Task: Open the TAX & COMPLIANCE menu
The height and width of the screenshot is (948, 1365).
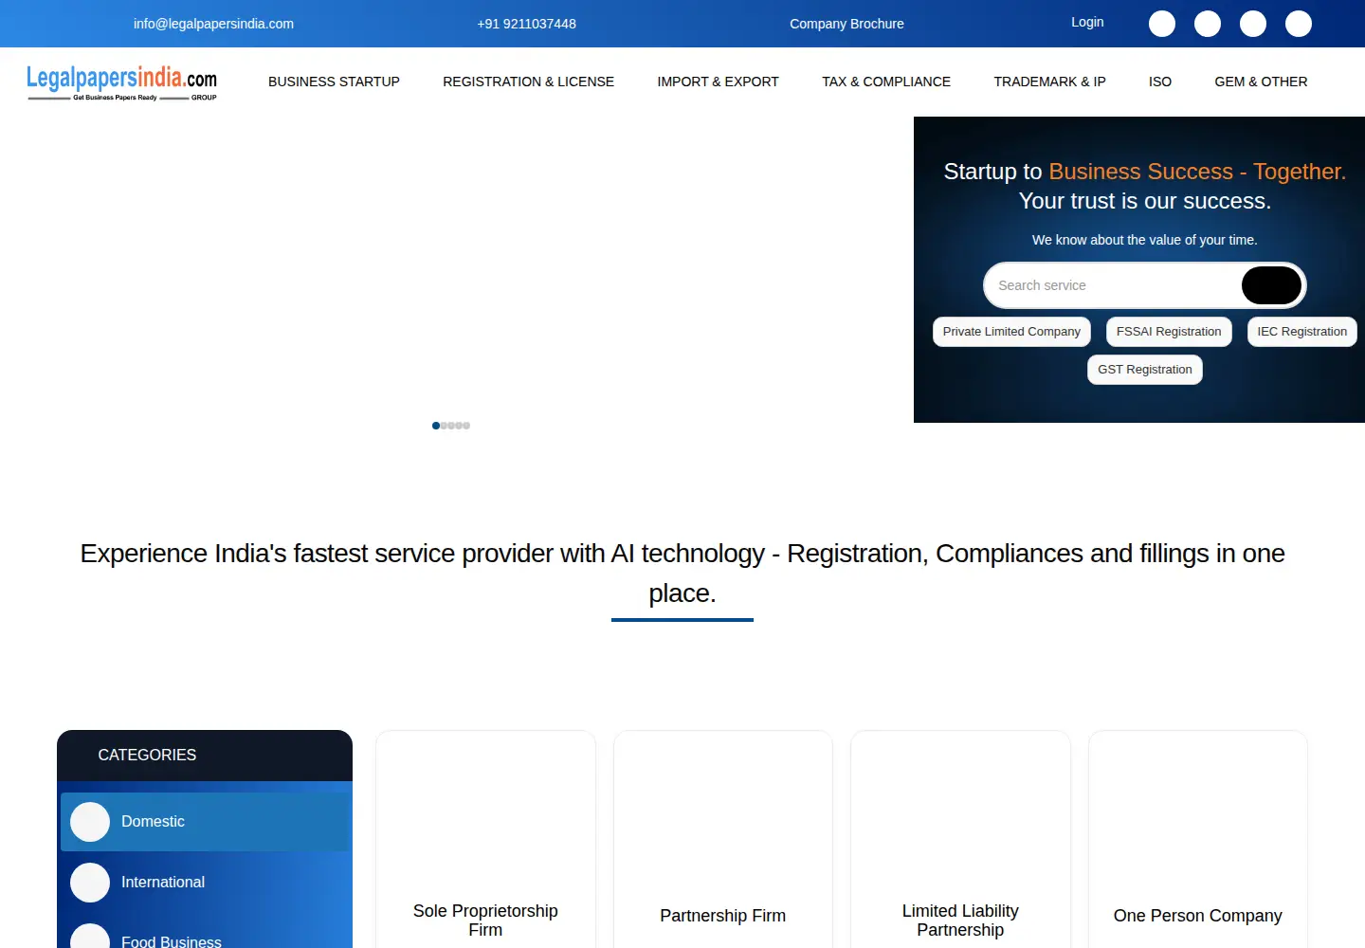Action: (x=886, y=82)
